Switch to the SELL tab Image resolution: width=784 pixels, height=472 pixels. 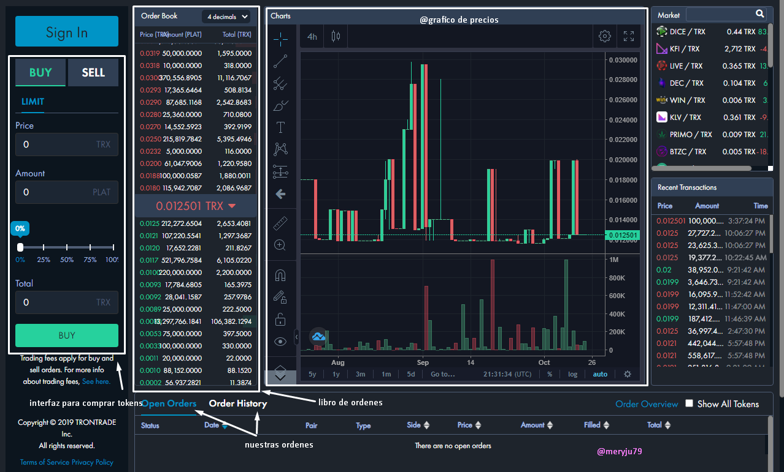click(93, 72)
